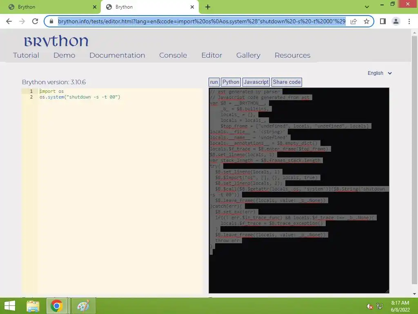Screen dimensions: 418x314
Task: Click the Brython logo
Action: click(x=56, y=41)
